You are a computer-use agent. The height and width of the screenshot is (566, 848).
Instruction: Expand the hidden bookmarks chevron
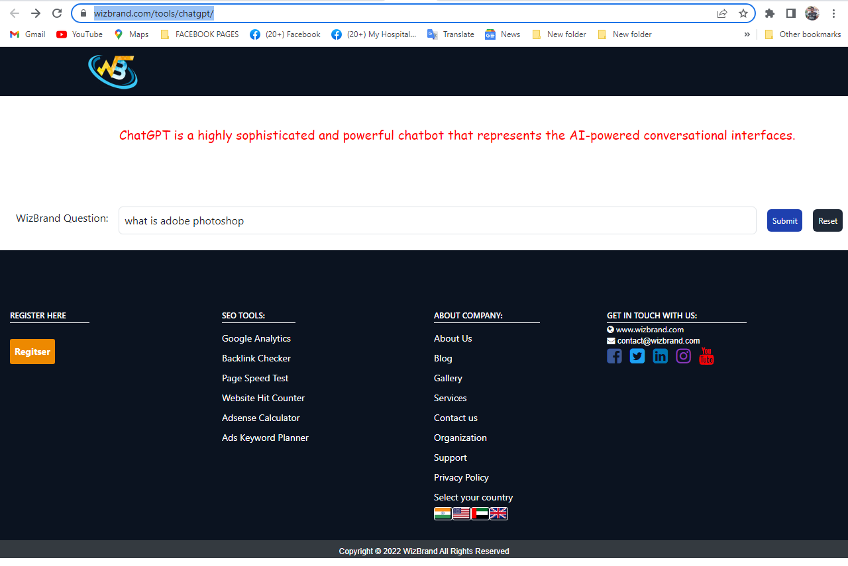(747, 34)
